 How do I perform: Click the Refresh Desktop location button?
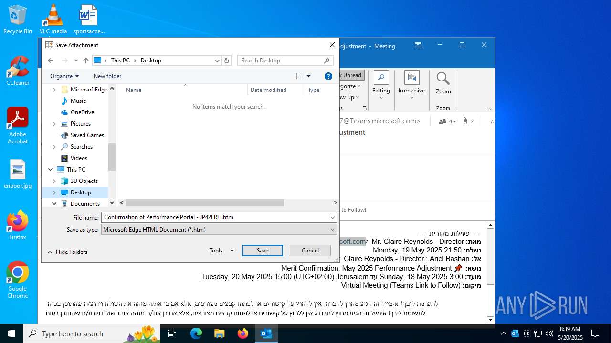[x=227, y=61]
